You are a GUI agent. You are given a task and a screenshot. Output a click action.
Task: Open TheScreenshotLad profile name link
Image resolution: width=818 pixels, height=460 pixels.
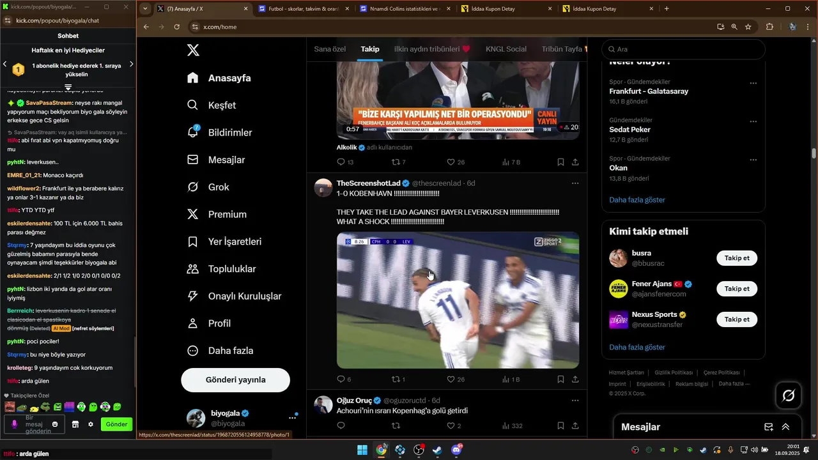click(368, 183)
